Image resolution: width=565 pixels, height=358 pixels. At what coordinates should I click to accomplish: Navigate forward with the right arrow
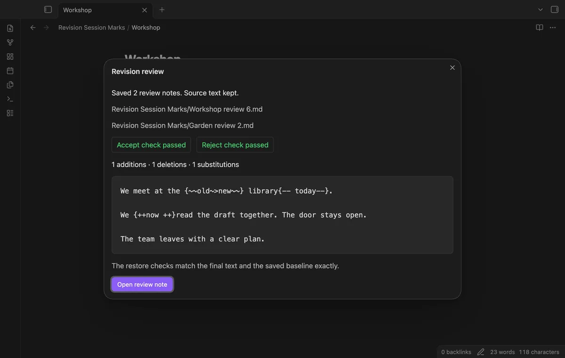(x=46, y=27)
